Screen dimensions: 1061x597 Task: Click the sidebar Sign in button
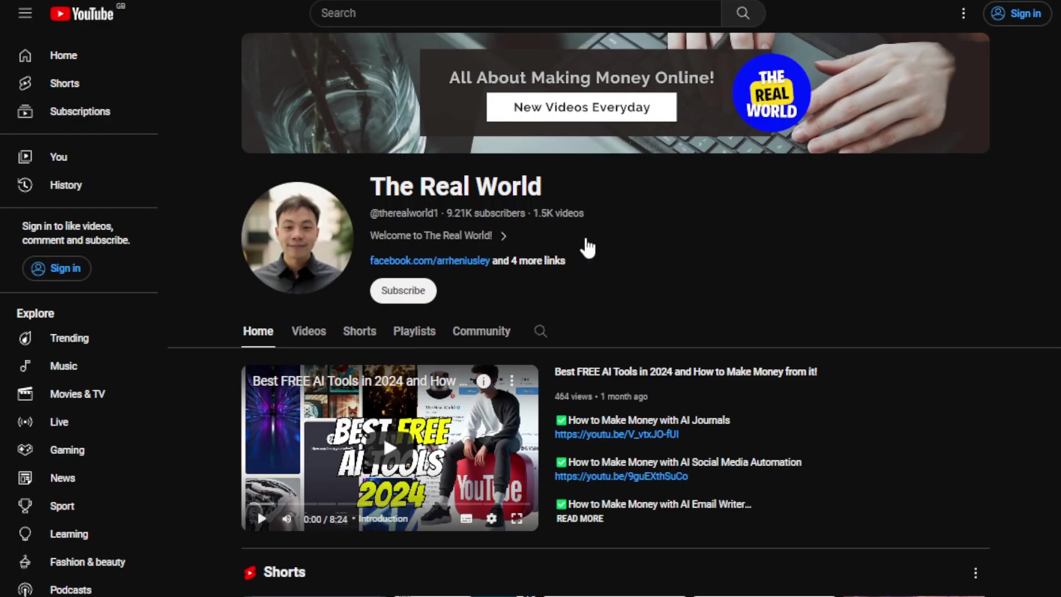tap(56, 269)
